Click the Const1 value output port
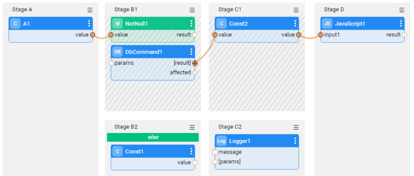 pyautogui.click(x=195, y=162)
